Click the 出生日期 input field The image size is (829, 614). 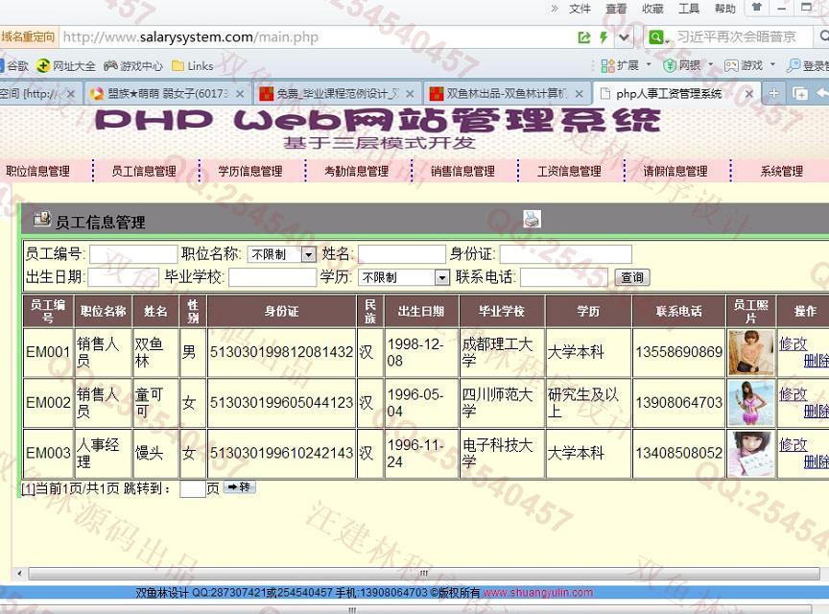[123, 276]
